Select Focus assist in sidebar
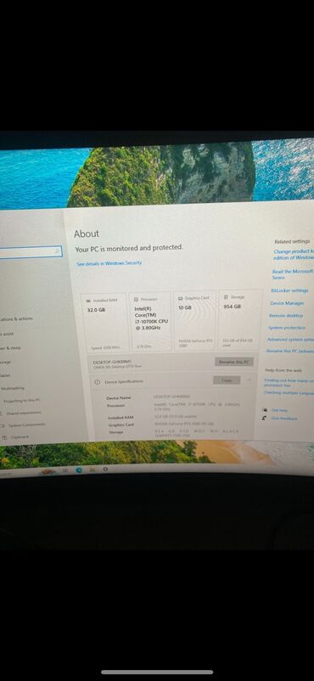 pos(8,334)
